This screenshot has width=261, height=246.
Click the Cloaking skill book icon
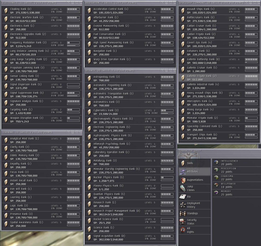click(6, 11)
